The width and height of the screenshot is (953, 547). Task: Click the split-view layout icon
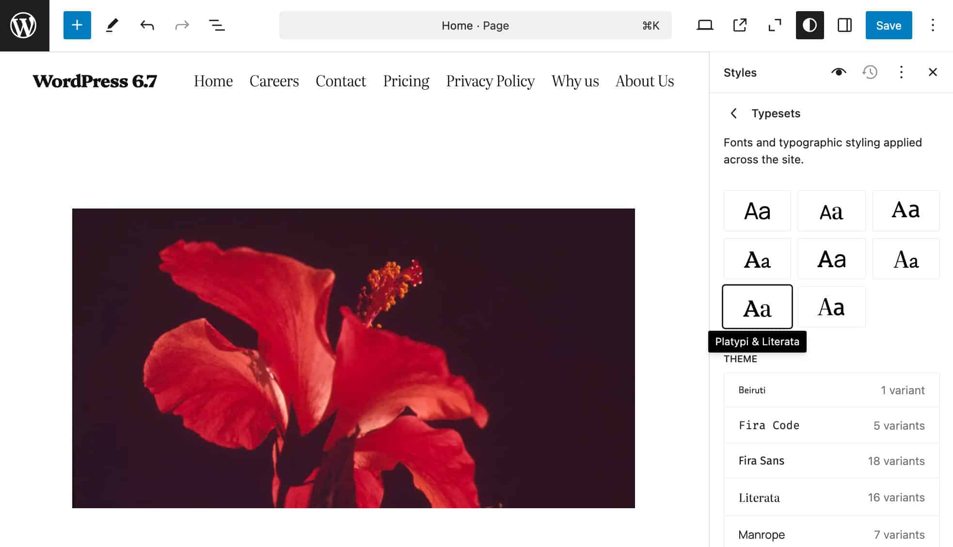(845, 25)
